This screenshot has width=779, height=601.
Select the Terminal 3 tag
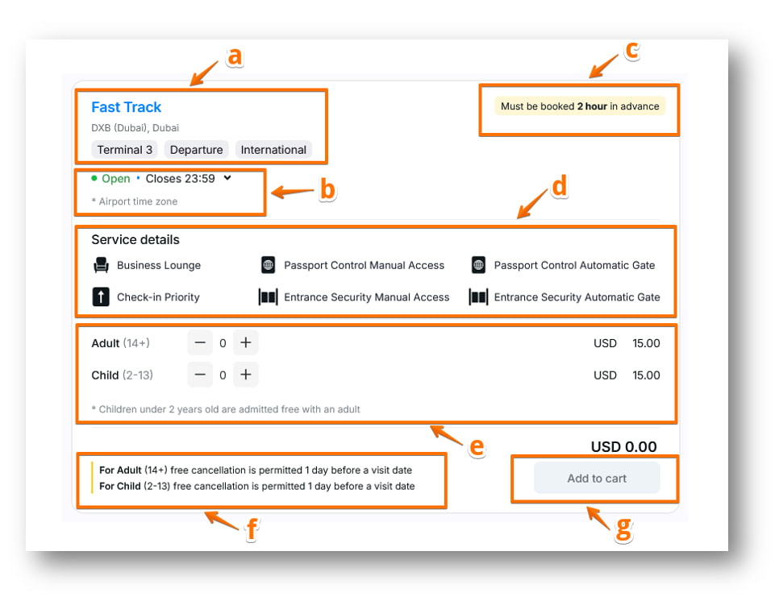[125, 150]
